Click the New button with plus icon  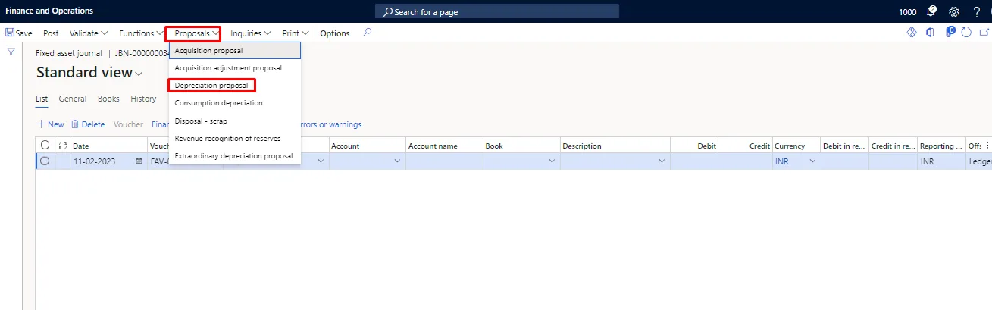(x=50, y=124)
